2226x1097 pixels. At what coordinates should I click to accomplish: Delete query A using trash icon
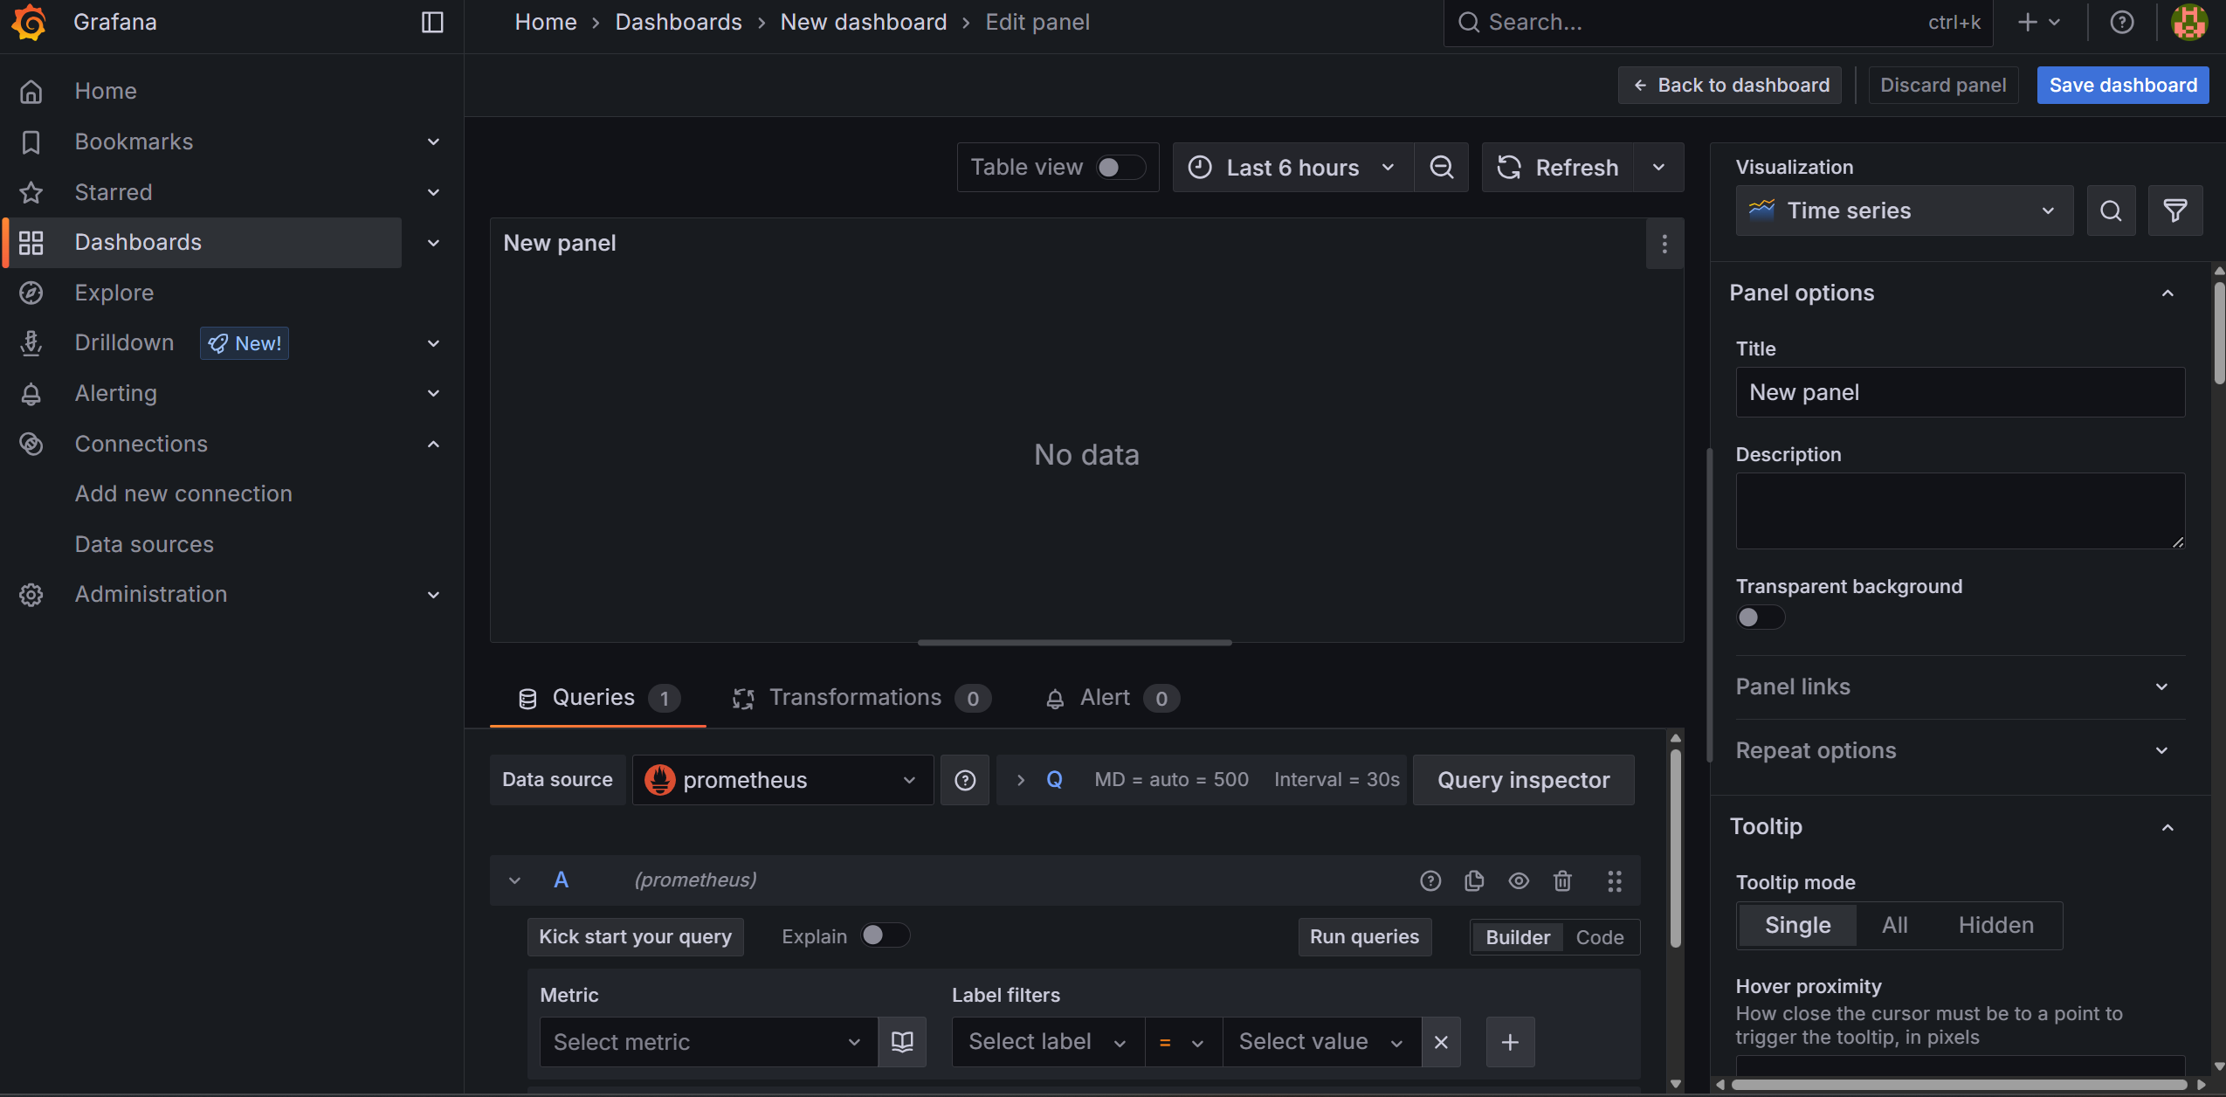click(1562, 880)
